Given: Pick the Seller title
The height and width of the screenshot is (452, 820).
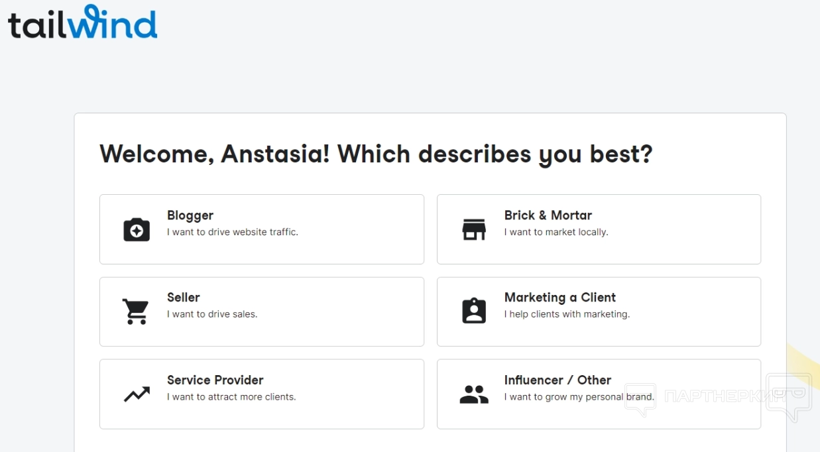Looking at the screenshot, I should click(x=183, y=298).
